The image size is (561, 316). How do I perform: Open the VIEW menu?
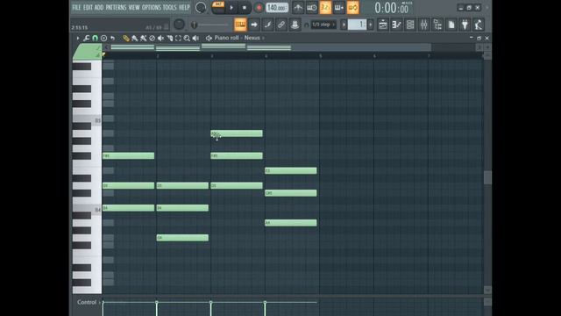[x=134, y=7]
